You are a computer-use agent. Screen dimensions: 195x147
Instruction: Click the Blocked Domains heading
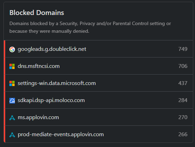click(x=37, y=13)
